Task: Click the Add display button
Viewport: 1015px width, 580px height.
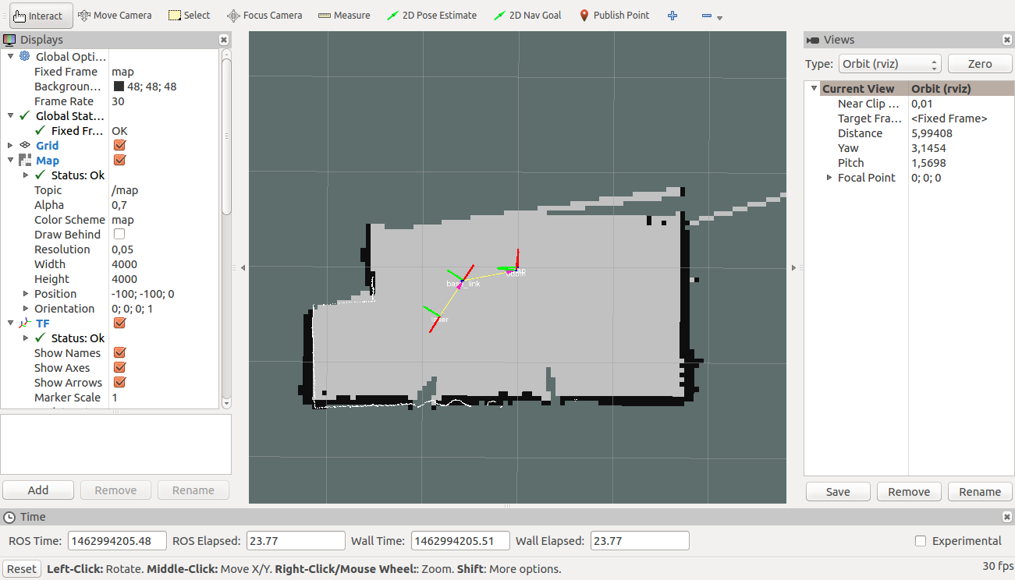Action: (x=38, y=490)
